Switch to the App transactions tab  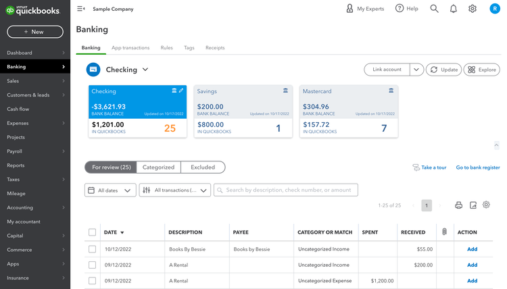pyautogui.click(x=130, y=48)
